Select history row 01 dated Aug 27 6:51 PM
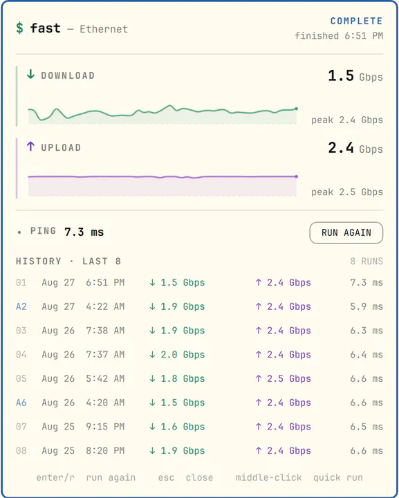This screenshot has width=399, height=498. click(x=199, y=282)
